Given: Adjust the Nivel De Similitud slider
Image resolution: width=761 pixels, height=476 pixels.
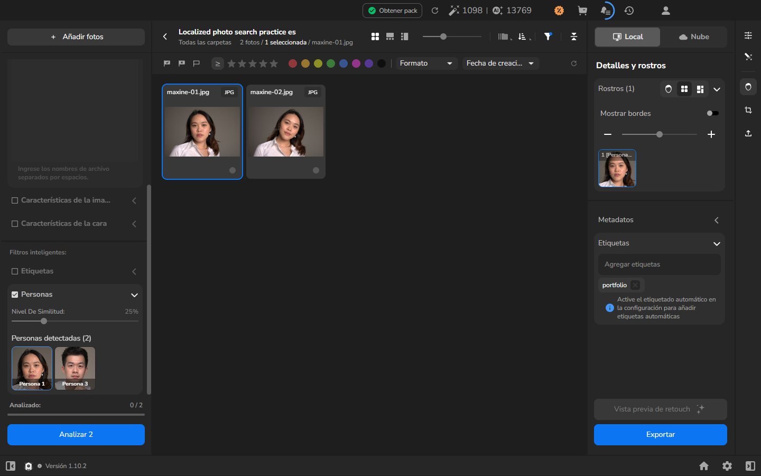Looking at the screenshot, I should [75, 321].
